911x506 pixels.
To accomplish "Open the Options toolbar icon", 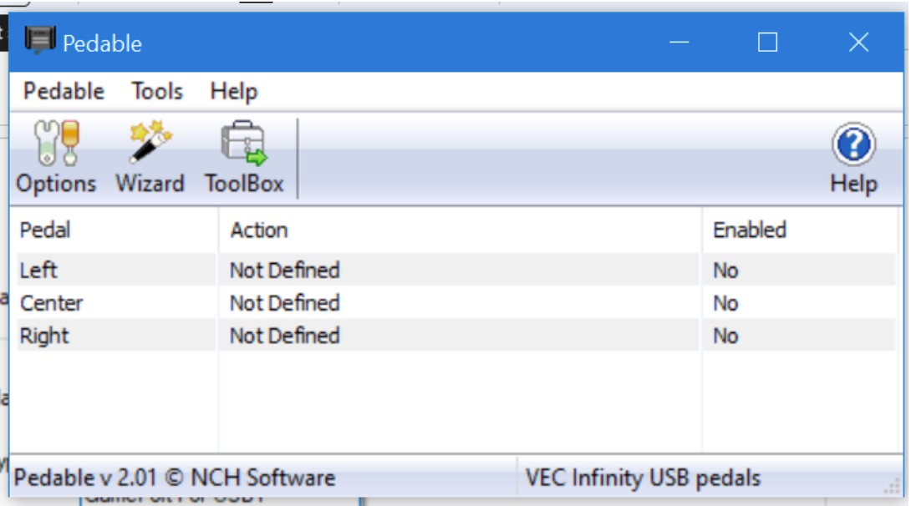I will [56, 157].
